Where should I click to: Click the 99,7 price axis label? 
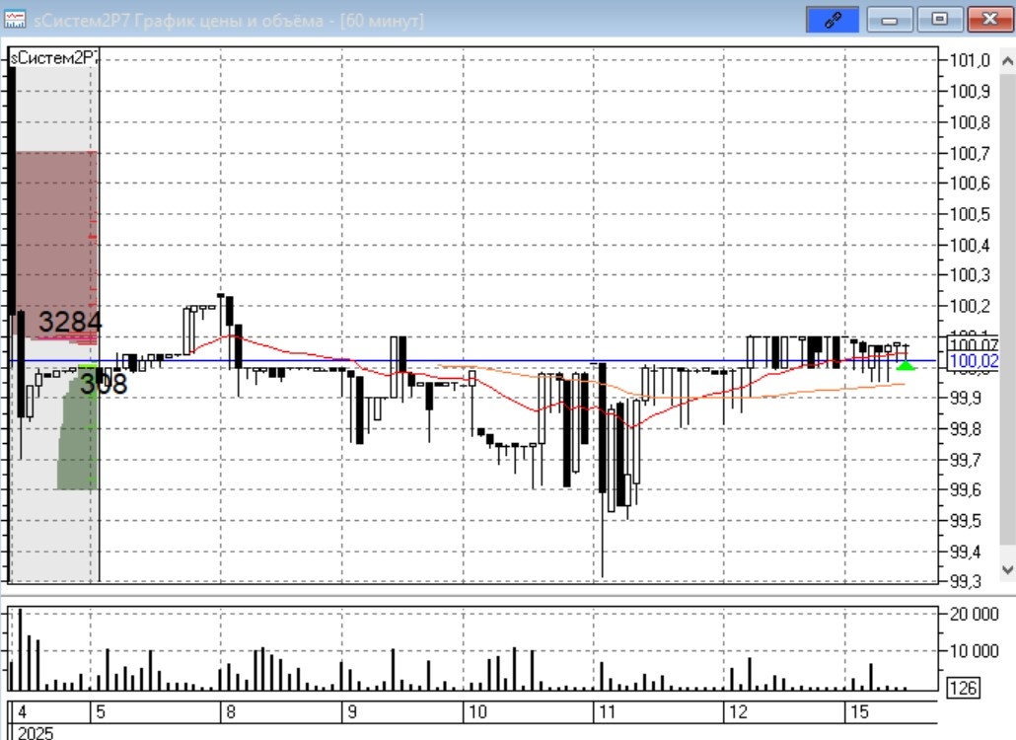pos(966,460)
